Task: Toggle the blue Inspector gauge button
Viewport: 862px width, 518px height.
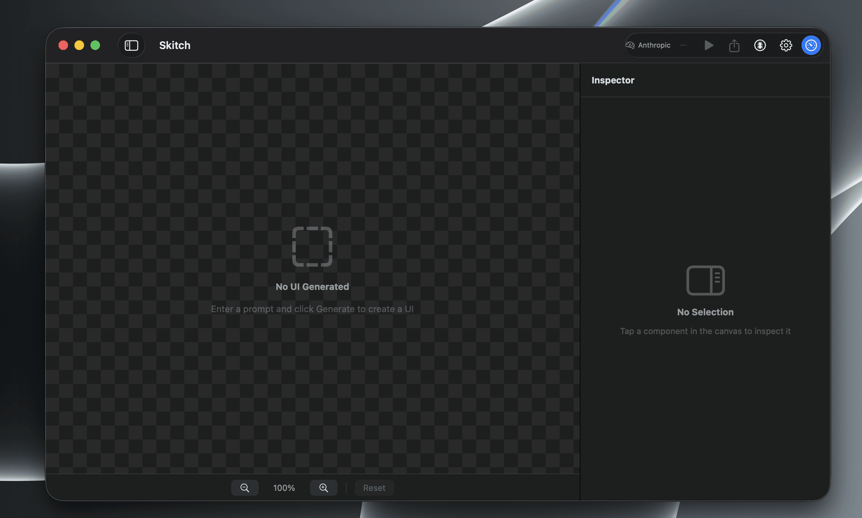Action: click(x=811, y=46)
